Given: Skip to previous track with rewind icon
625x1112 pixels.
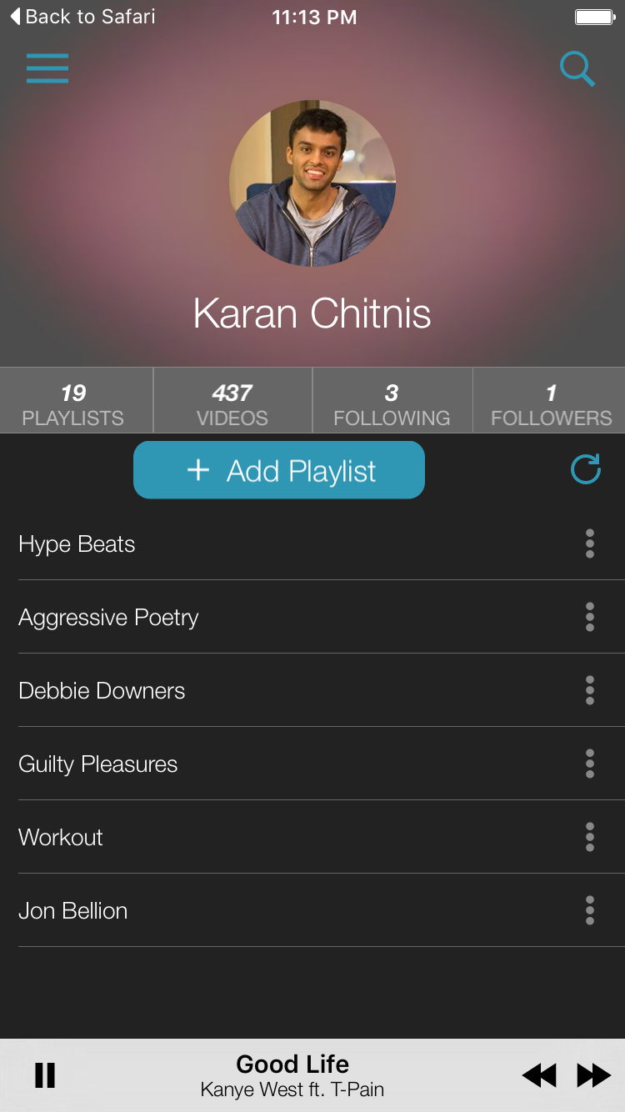Looking at the screenshot, I should (539, 1075).
